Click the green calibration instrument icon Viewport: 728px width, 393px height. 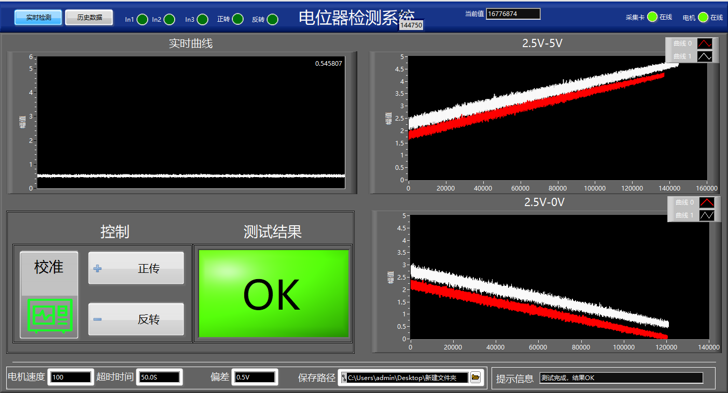click(49, 317)
